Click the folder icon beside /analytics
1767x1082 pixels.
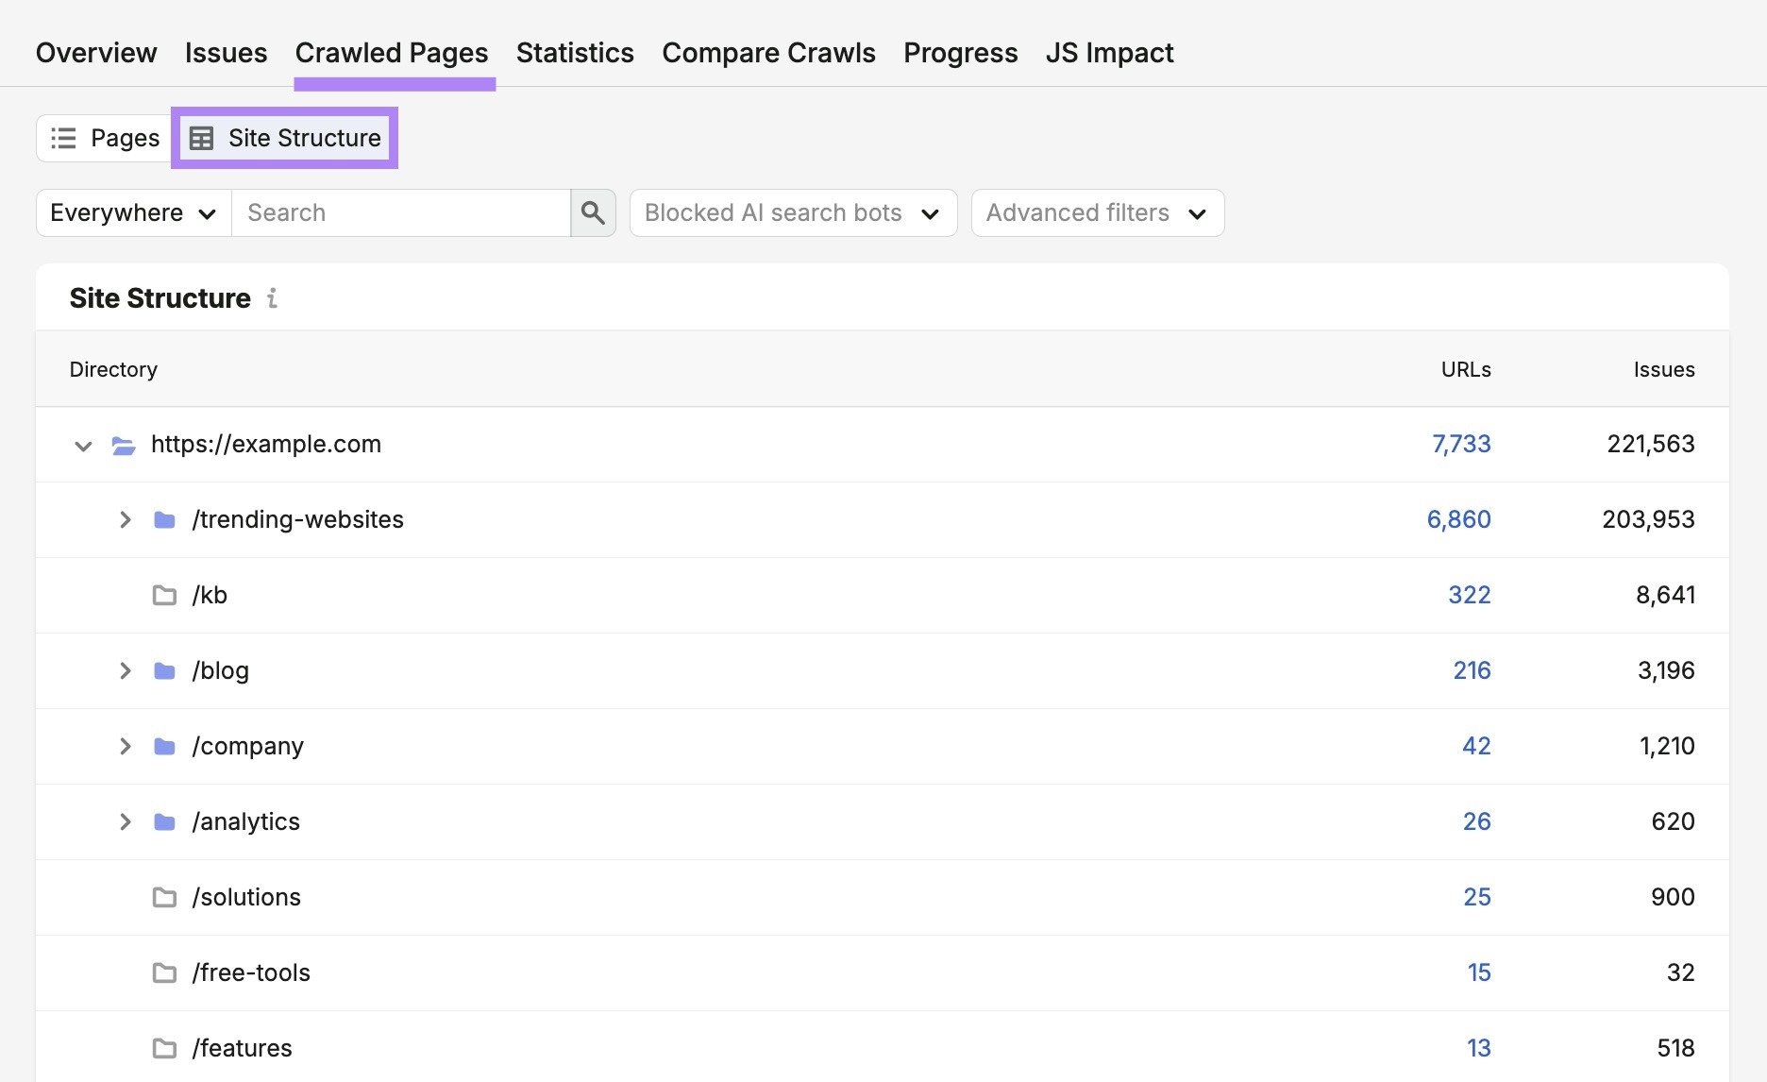click(x=164, y=821)
